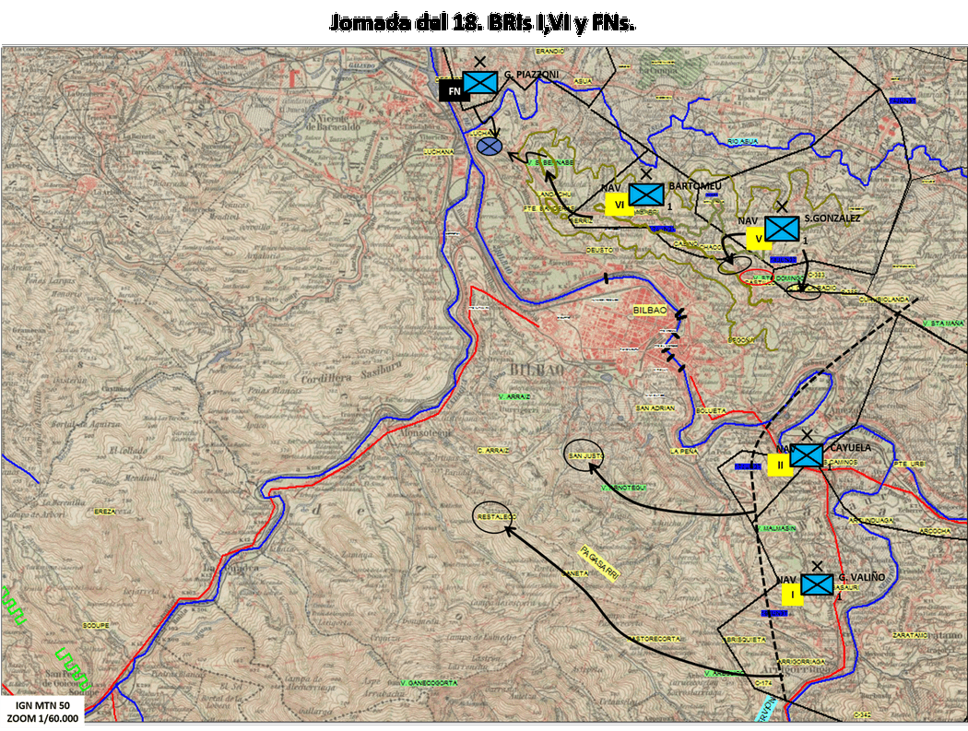
Task: Click the LA PEÑA place label
Action: coord(684,452)
